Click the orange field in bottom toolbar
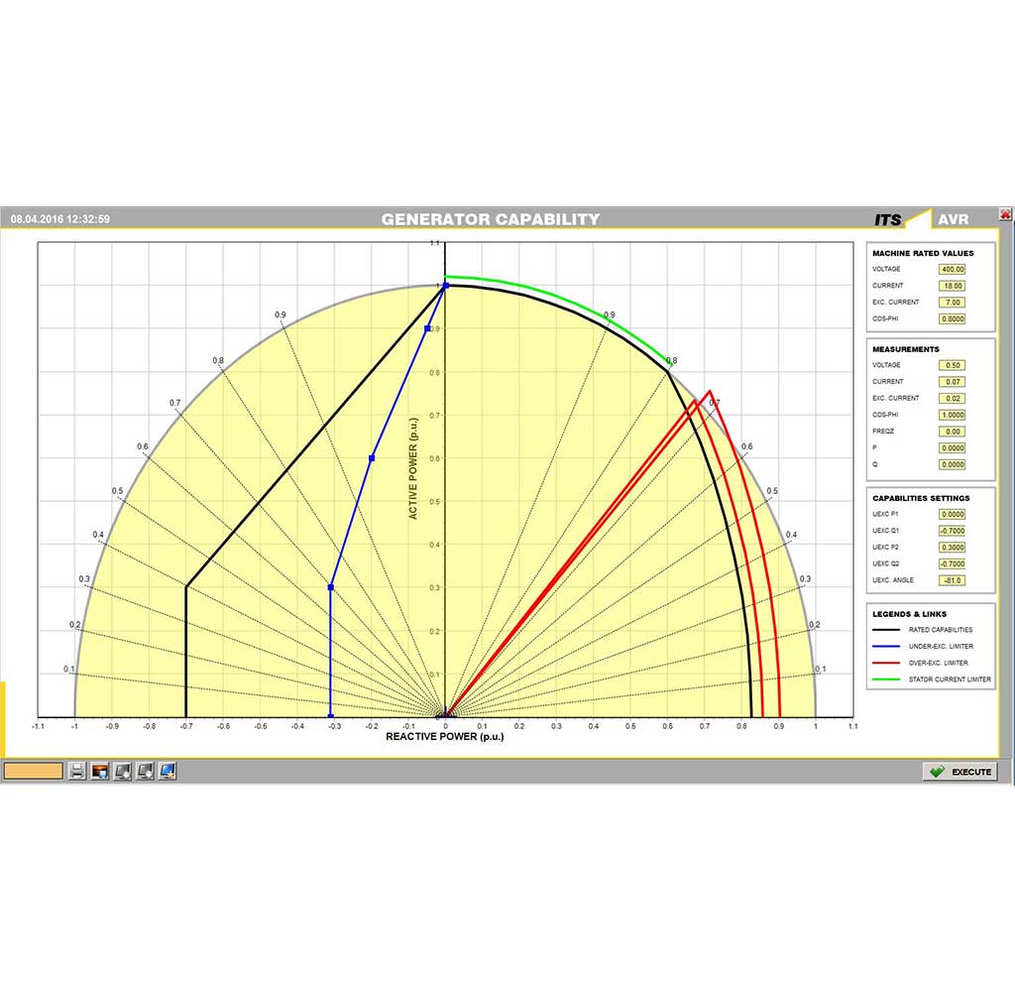This screenshot has width=1015, height=992. (x=34, y=771)
